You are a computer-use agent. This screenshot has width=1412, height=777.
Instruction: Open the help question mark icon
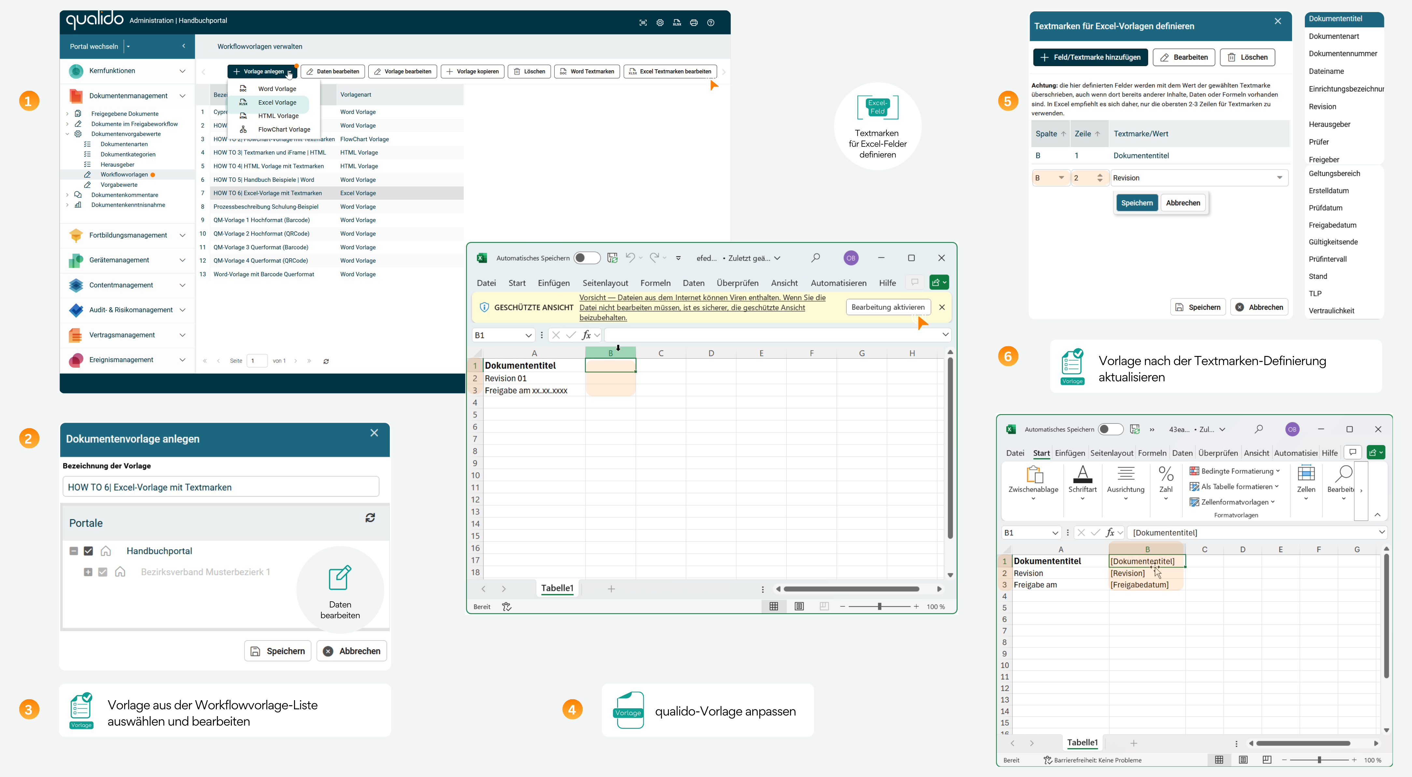click(x=710, y=22)
